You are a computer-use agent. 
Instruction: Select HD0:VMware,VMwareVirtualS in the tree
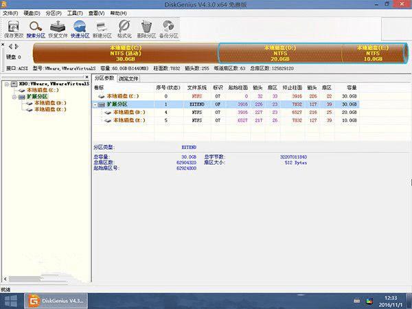[x=54, y=84]
